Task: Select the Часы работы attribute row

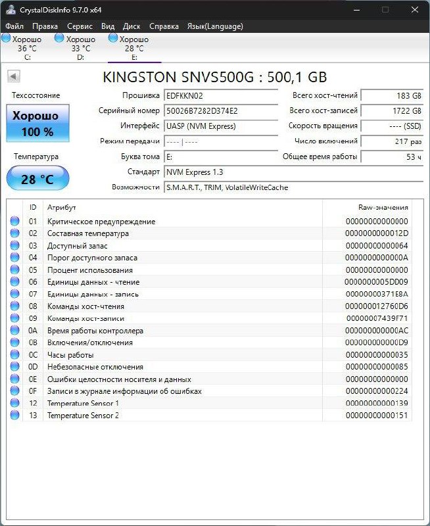Action: (209, 354)
